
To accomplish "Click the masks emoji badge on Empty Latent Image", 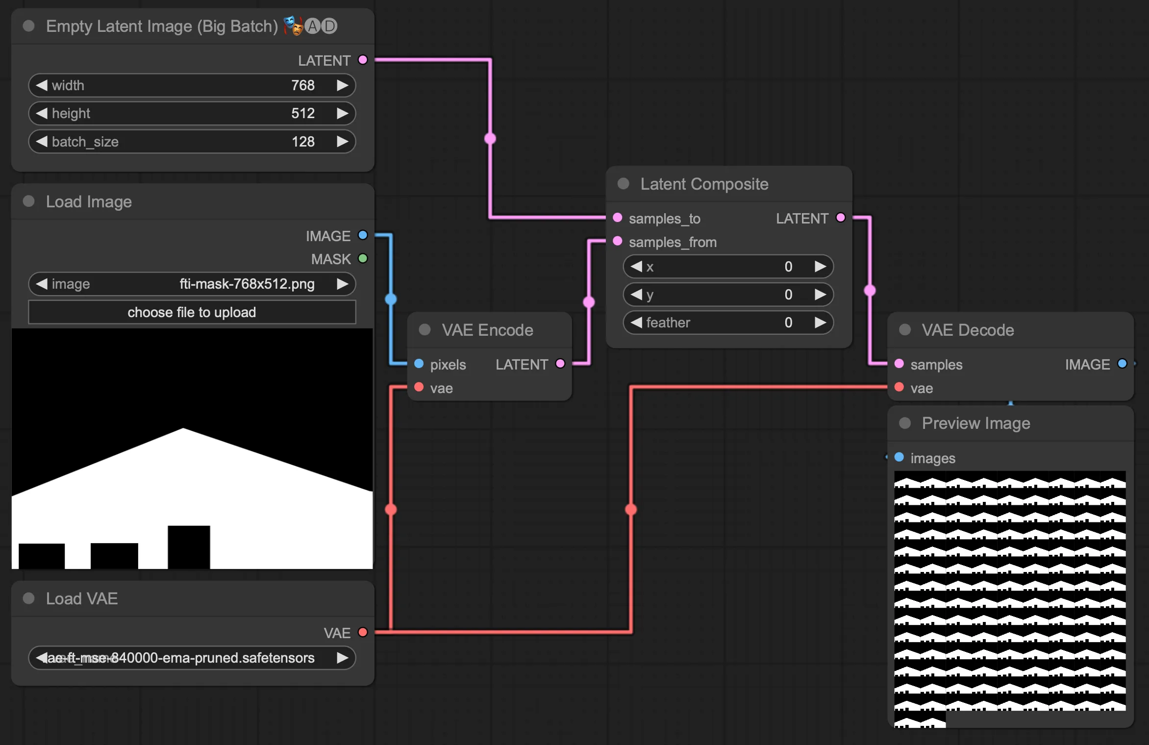I will tap(293, 25).
